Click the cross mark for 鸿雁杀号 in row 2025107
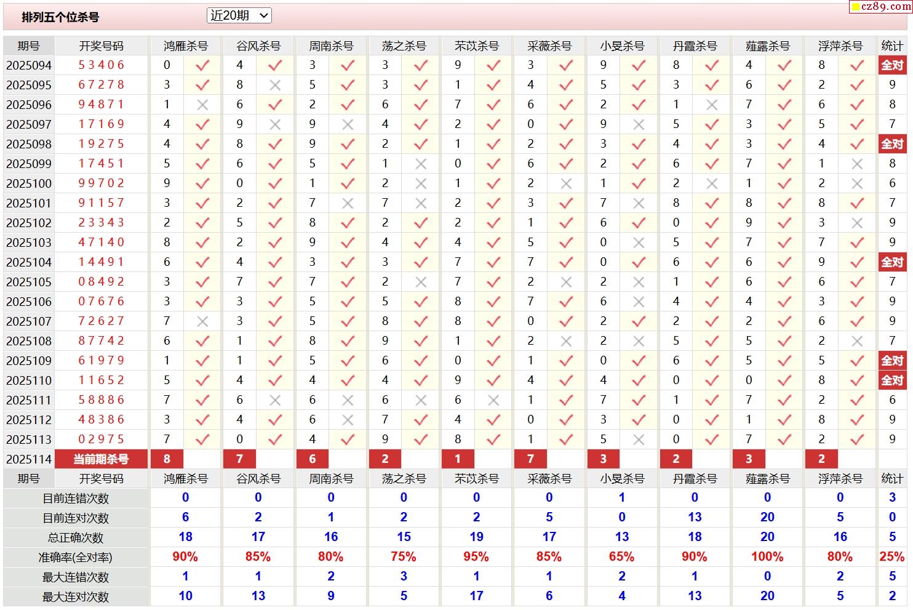The width and height of the screenshot is (913, 610). (202, 321)
